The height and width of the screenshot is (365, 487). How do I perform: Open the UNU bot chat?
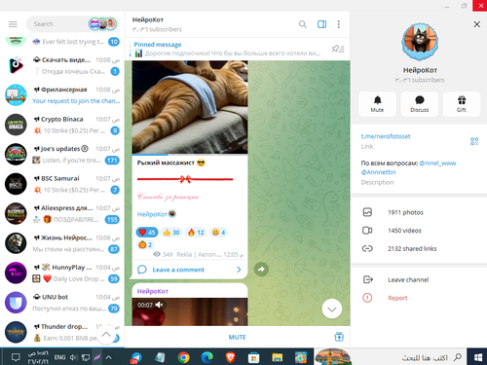tap(62, 303)
